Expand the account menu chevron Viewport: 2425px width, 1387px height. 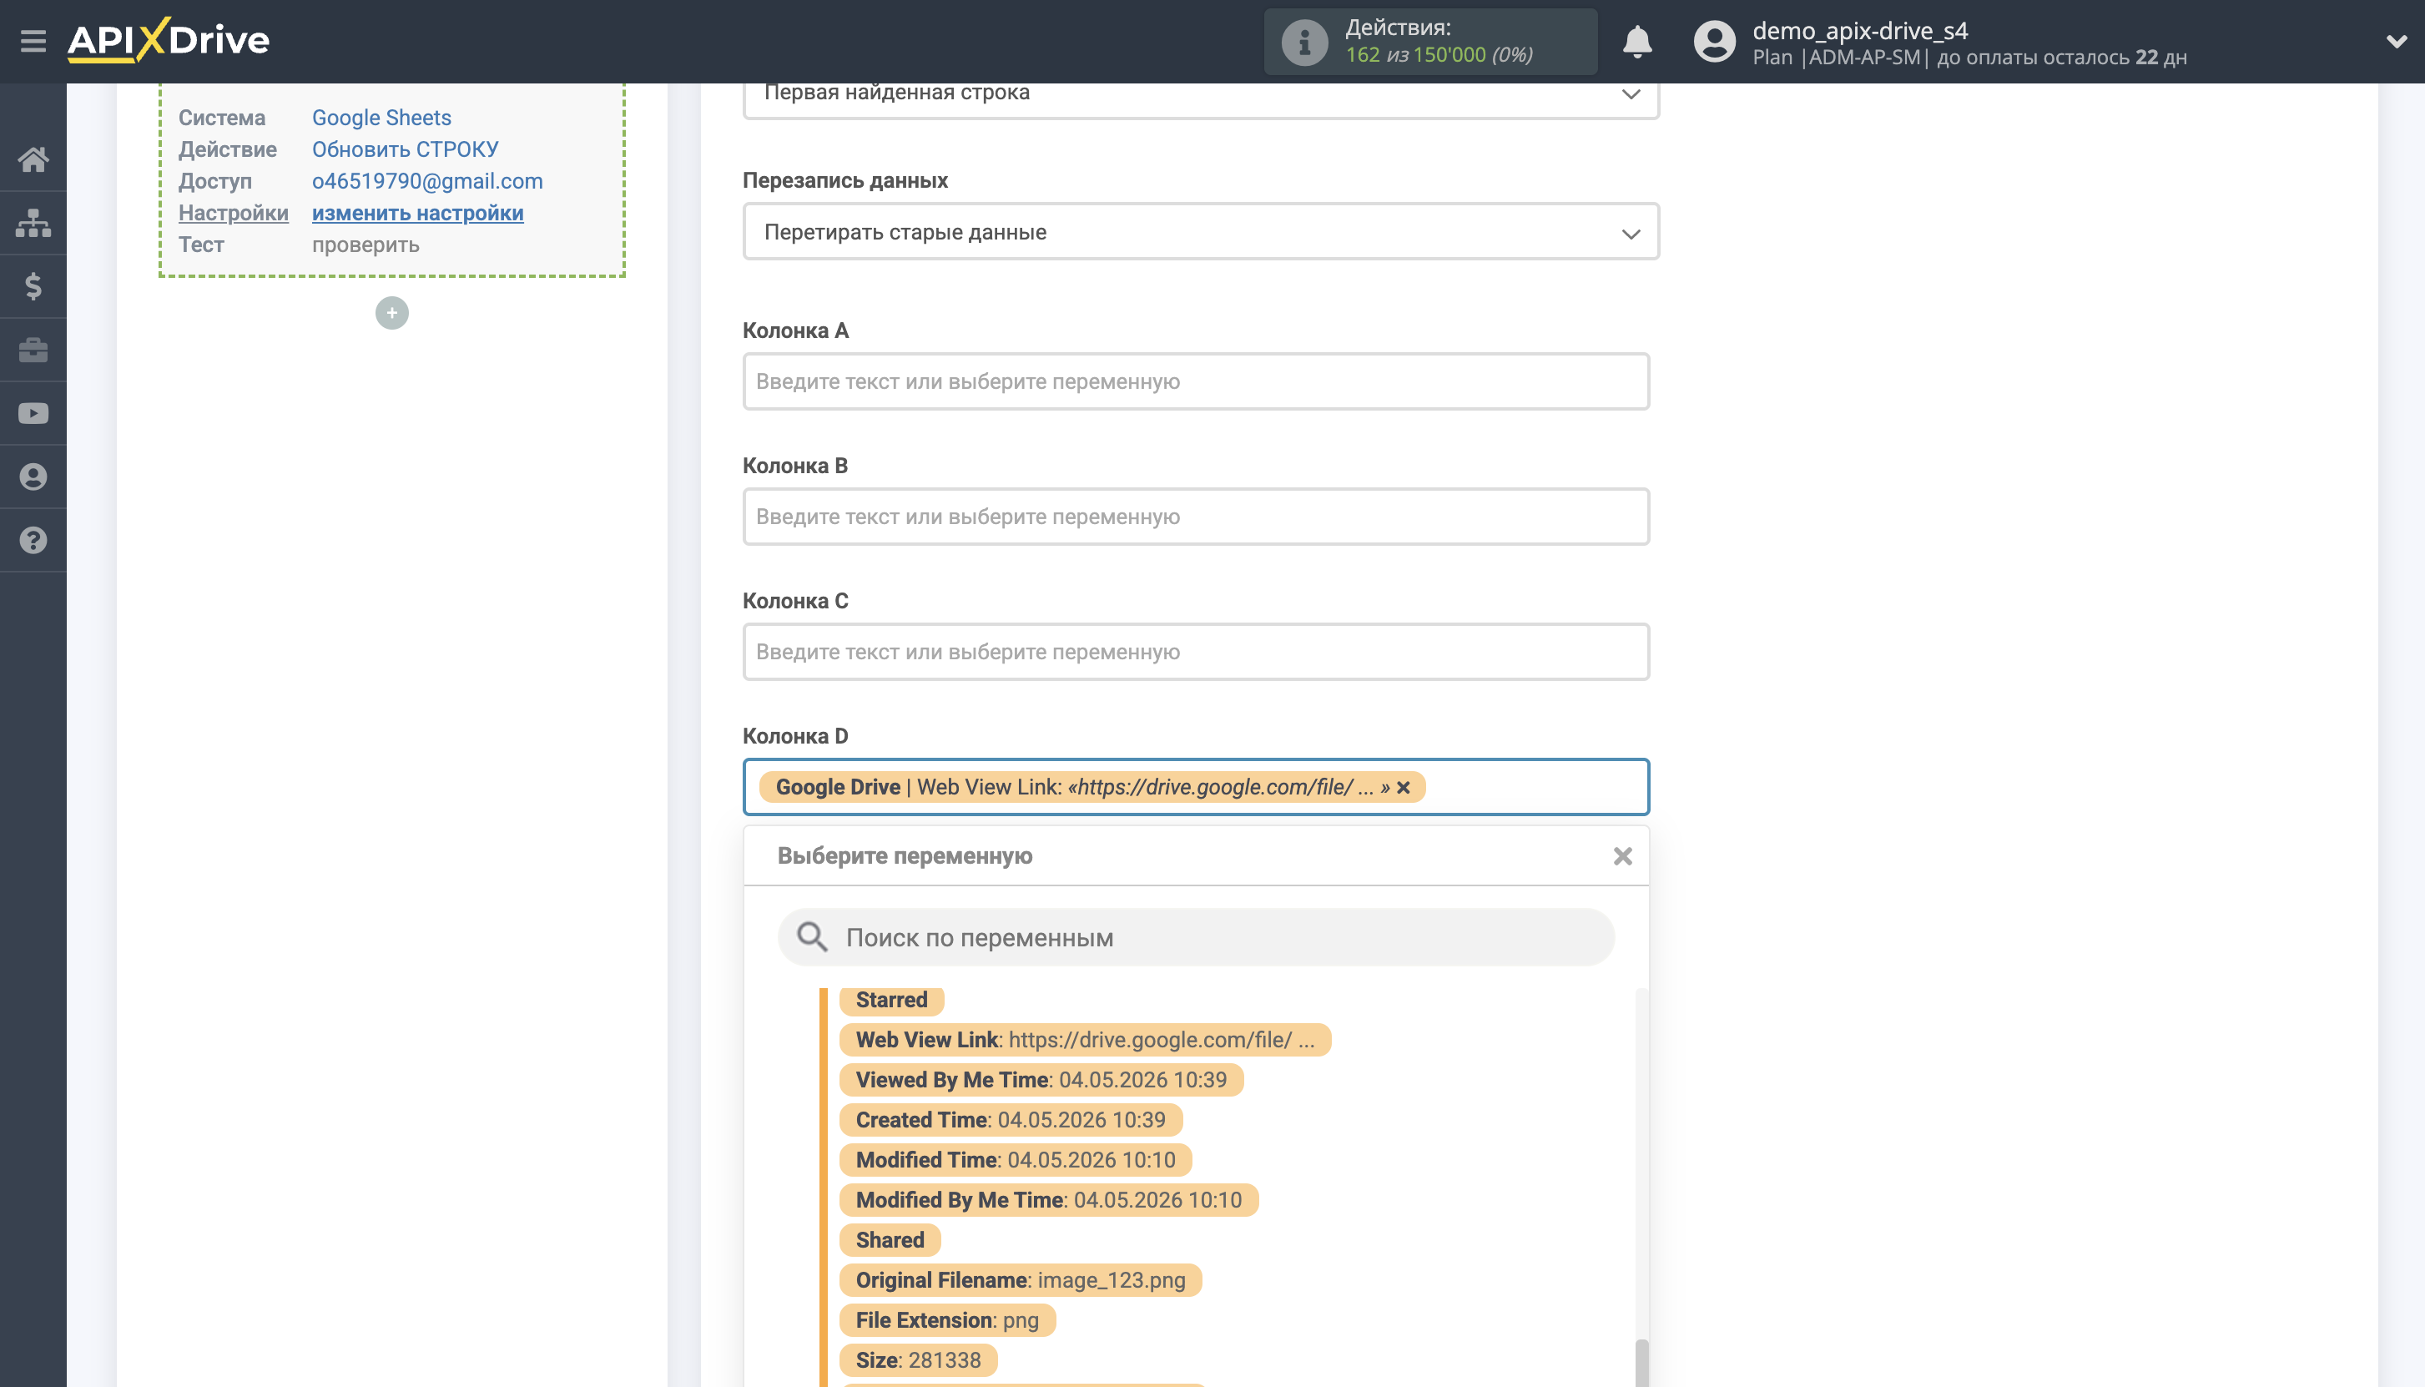pyautogui.click(x=2397, y=42)
